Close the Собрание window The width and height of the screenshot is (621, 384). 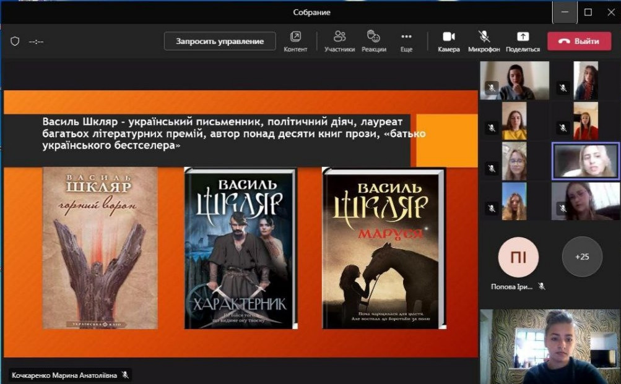pyautogui.click(x=610, y=12)
